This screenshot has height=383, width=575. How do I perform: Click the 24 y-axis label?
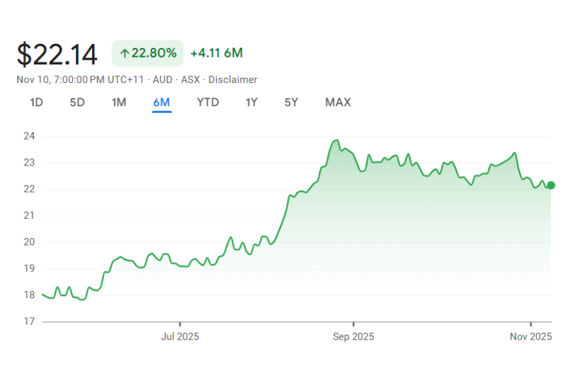[x=29, y=136]
